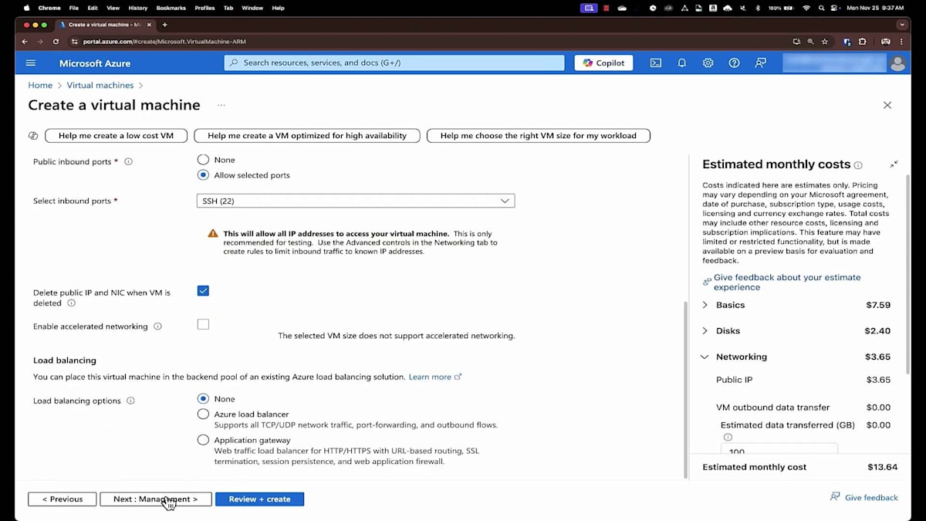This screenshot has width=926, height=521.
Task: Open the Chrome View menu
Action: click(x=113, y=8)
